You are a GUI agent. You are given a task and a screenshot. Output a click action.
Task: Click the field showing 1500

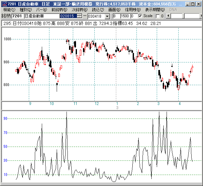point(125,16)
